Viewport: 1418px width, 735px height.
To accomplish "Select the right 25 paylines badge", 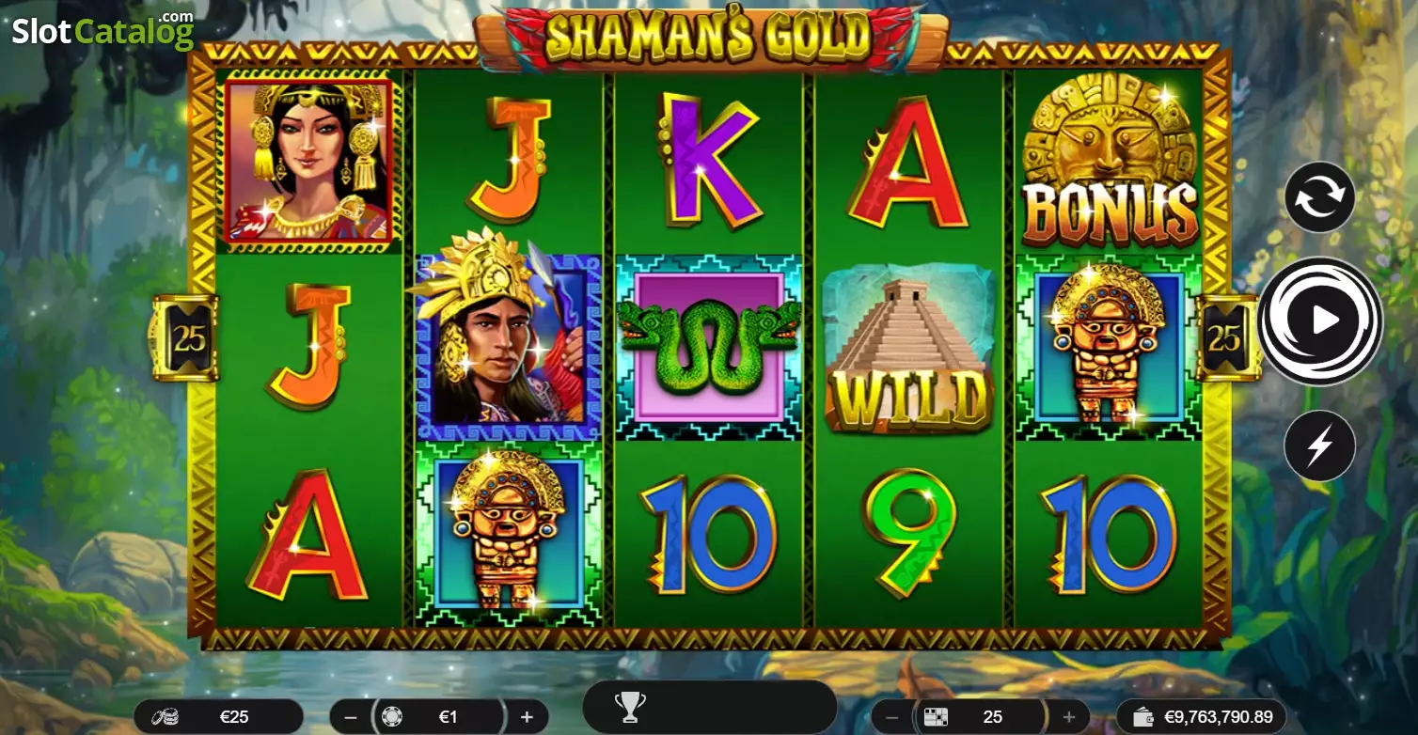I will pyautogui.click(x=1226, y=338).
